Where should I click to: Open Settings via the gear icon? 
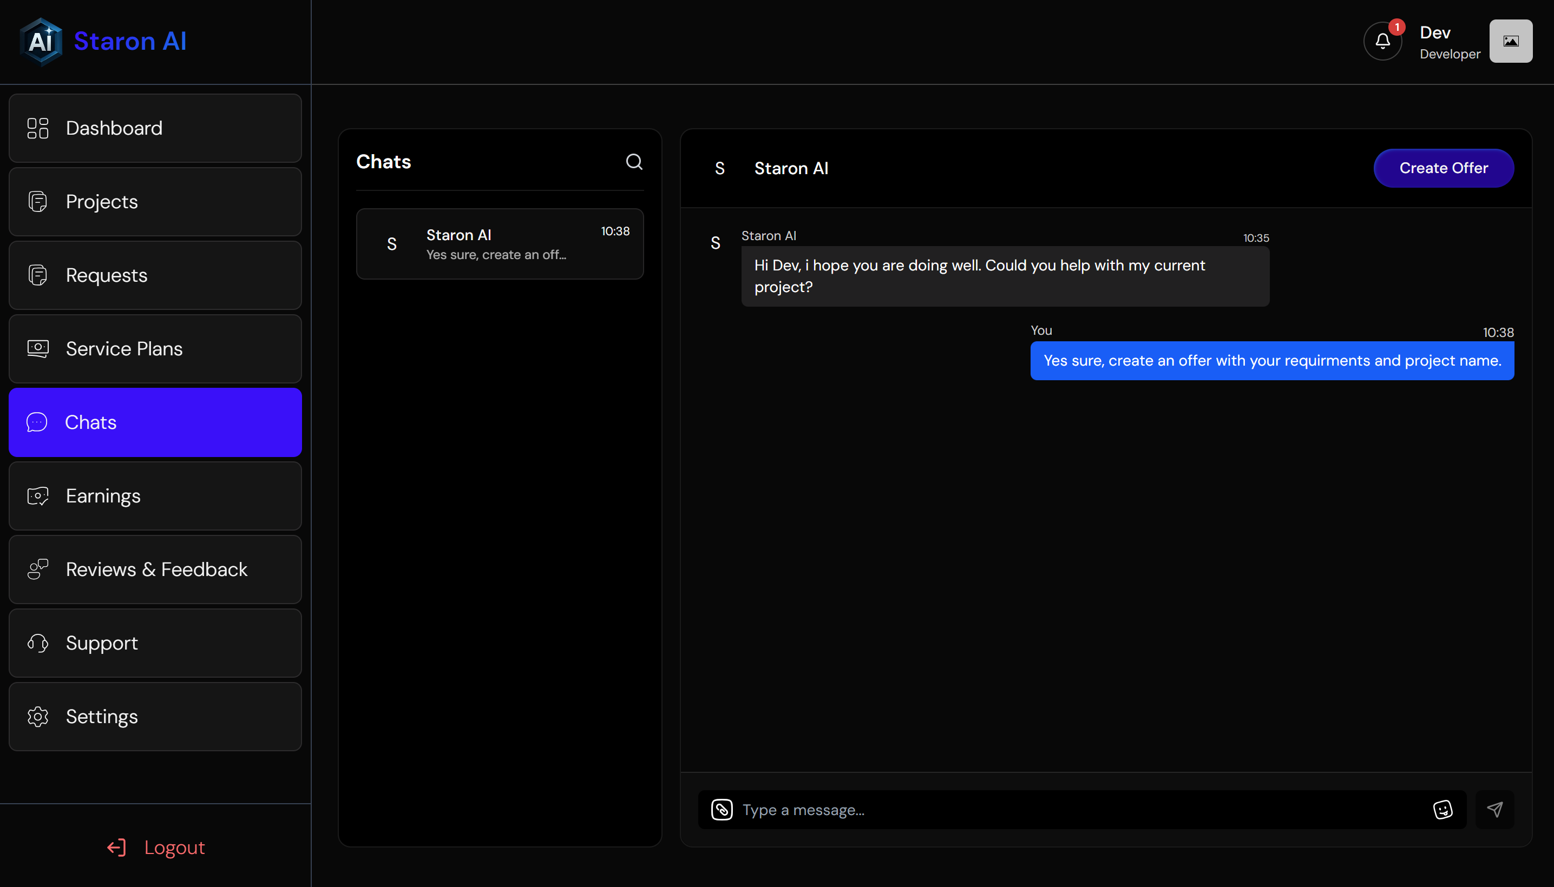(37, 717)
